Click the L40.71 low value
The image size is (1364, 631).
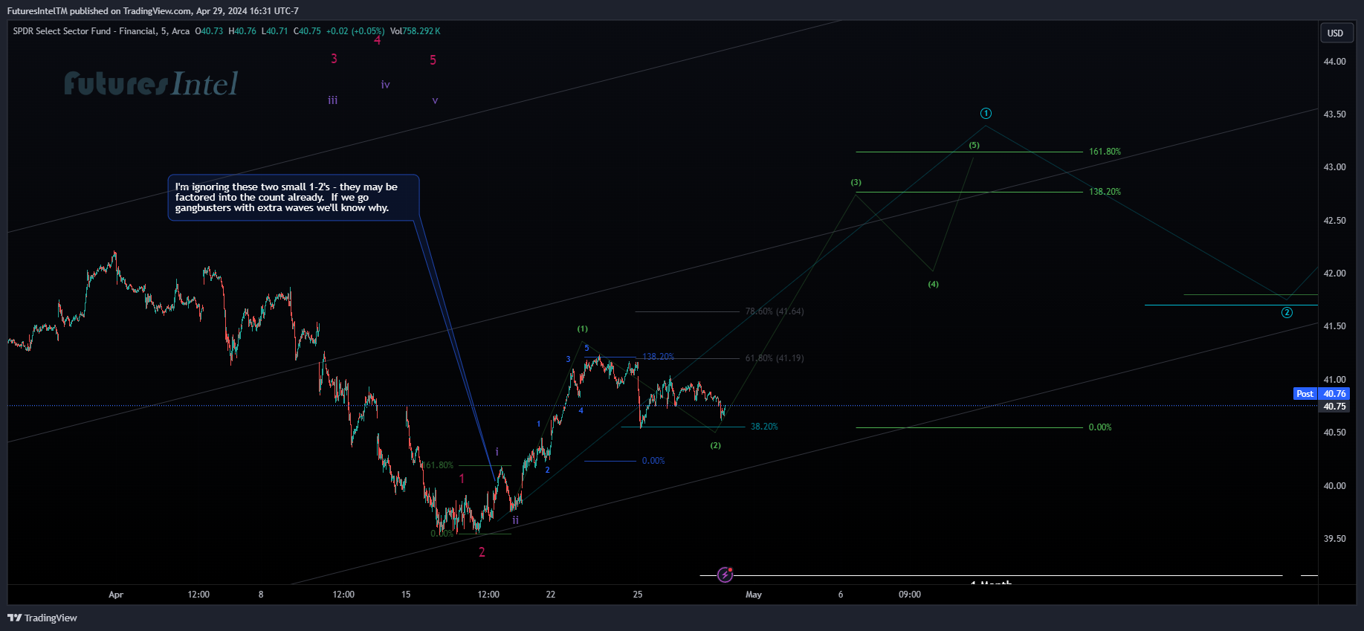click(x=275, y=31)
